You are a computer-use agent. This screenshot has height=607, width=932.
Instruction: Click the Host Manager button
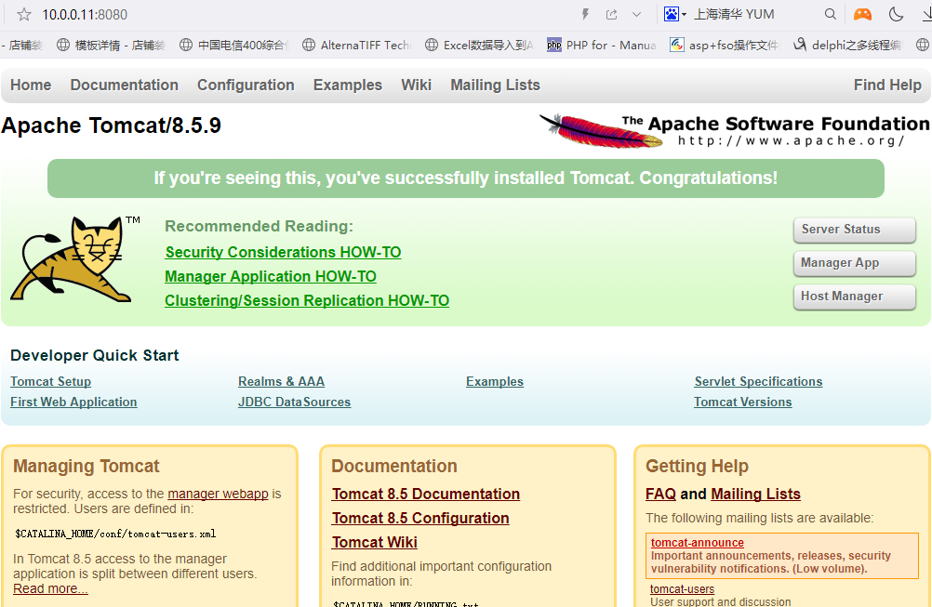[x=853, y=297]
